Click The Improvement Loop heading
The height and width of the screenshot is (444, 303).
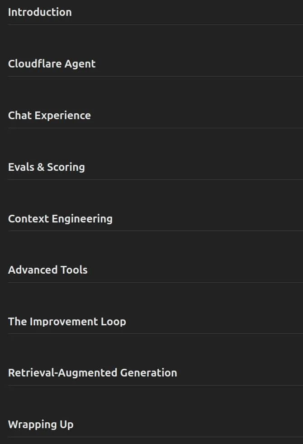67,321
